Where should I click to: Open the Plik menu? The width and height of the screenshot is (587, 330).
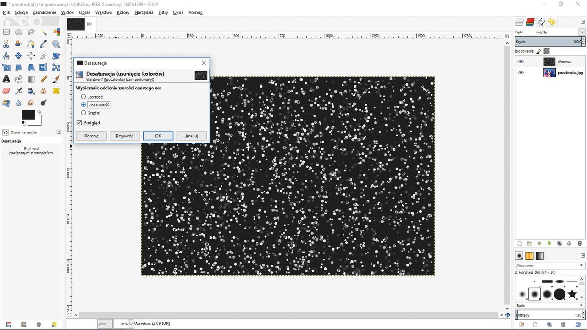tap(6, 12)
